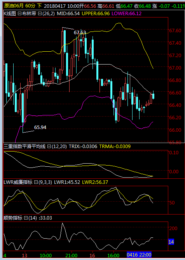Click the 16:00 time axis label
This screenshot has height=260, width=185.
coord(113,255)
